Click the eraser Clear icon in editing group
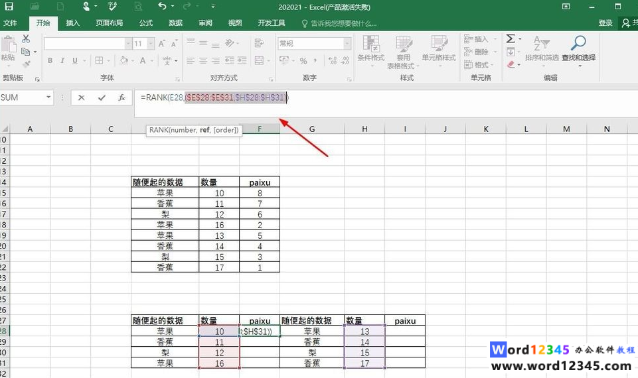The height and width of the screenshot is (378, 638). pyautogui.click(x=511, y=65)
